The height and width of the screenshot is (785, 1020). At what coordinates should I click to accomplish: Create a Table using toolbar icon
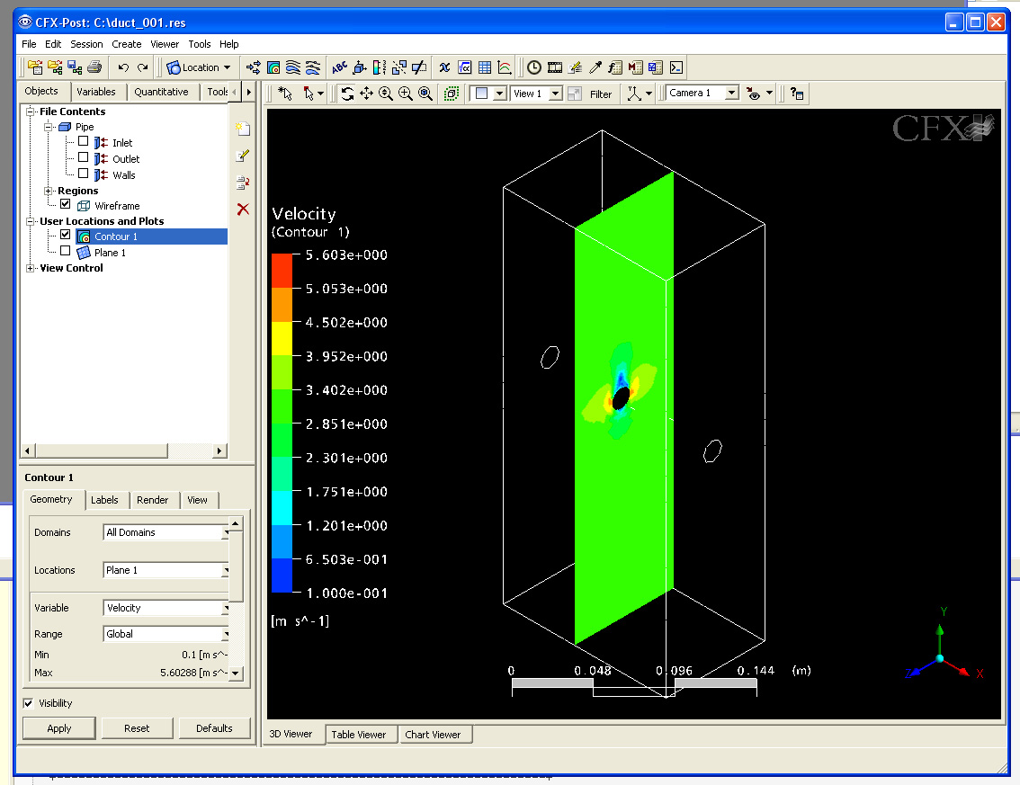coord(485,67)
